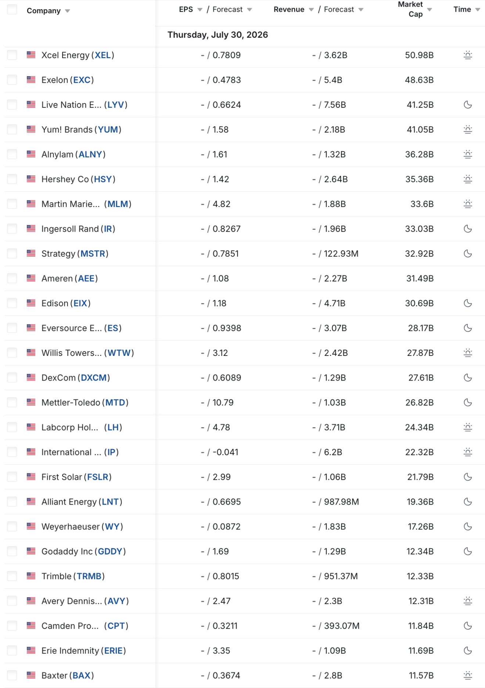Click the sunrise icon for Baxter
Image resolution: width=485 pixels, height=688 pixels.
point(467,675)
